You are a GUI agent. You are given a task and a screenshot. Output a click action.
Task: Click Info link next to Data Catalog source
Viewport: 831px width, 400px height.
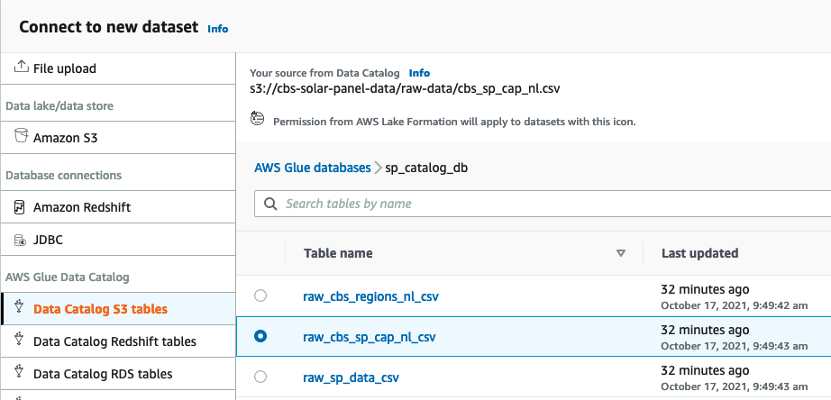(419, 73)
